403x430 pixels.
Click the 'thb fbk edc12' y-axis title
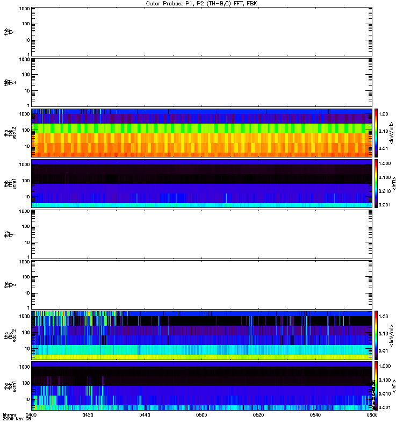[x=10, y=133]
